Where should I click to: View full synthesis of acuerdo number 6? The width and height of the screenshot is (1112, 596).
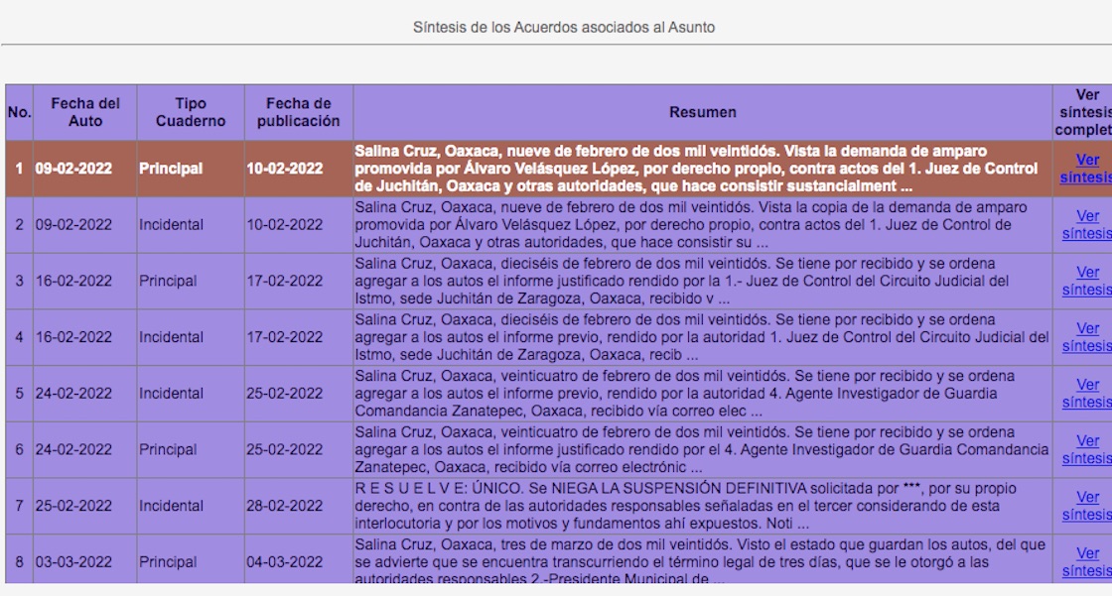[x=1086, y=449]
